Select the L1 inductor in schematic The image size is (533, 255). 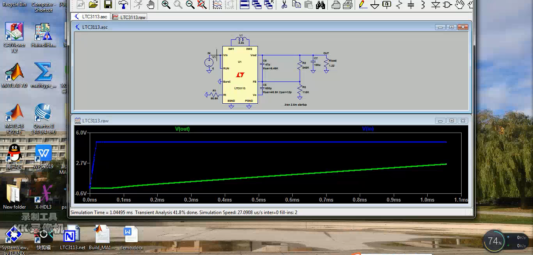click(x=241, y=39)
